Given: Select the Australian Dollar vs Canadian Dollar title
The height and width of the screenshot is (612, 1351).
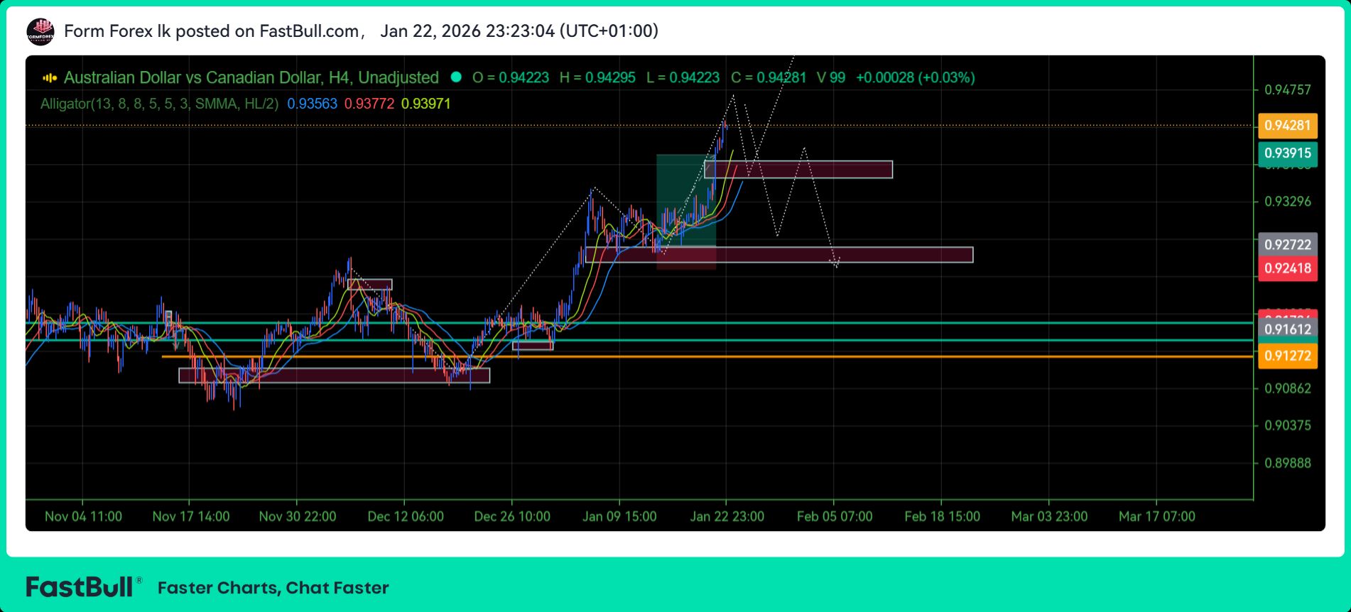Looking at the screenshot, I should 251,77.
